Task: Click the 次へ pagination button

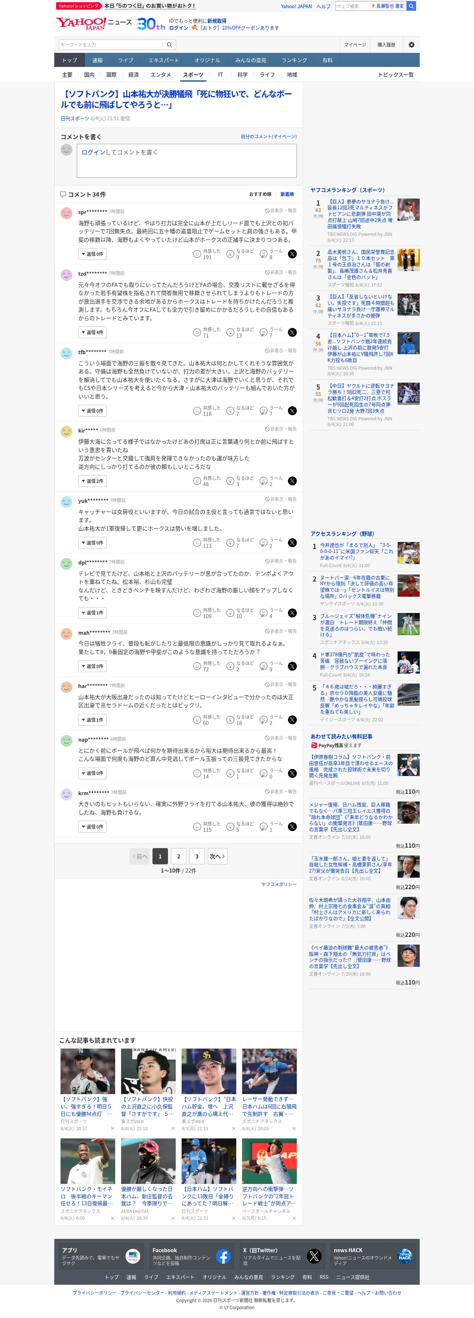Action: (x=217, y=857)
